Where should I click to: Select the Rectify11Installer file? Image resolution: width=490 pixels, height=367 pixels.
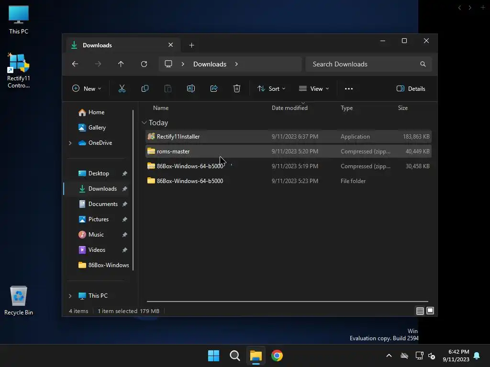coord(289,137)
